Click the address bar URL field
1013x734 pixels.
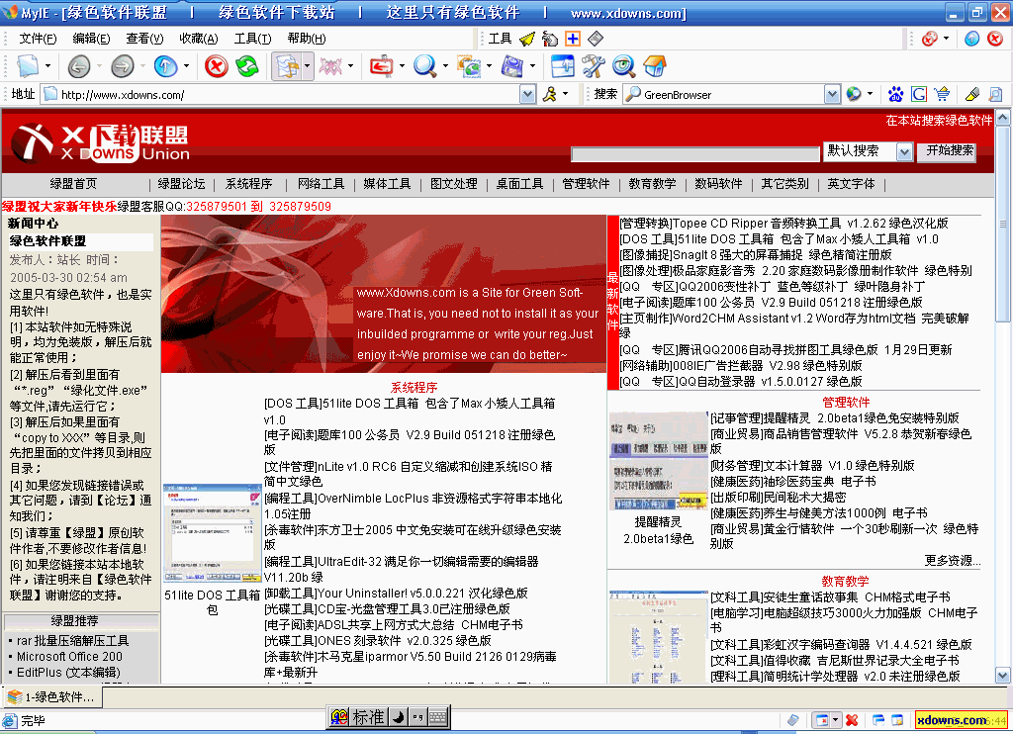289,94
